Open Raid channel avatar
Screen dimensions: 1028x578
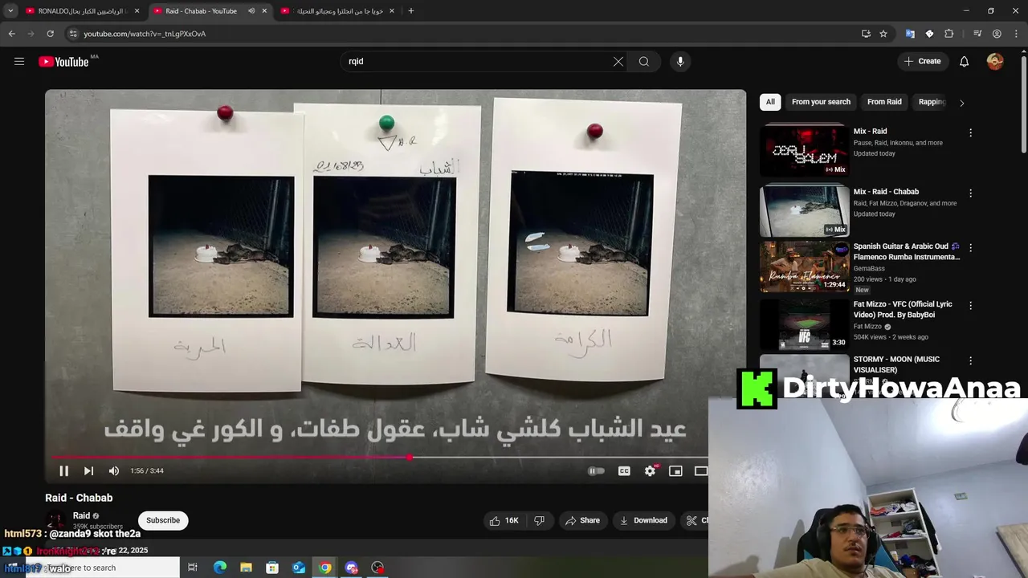(x=55, y=522)
